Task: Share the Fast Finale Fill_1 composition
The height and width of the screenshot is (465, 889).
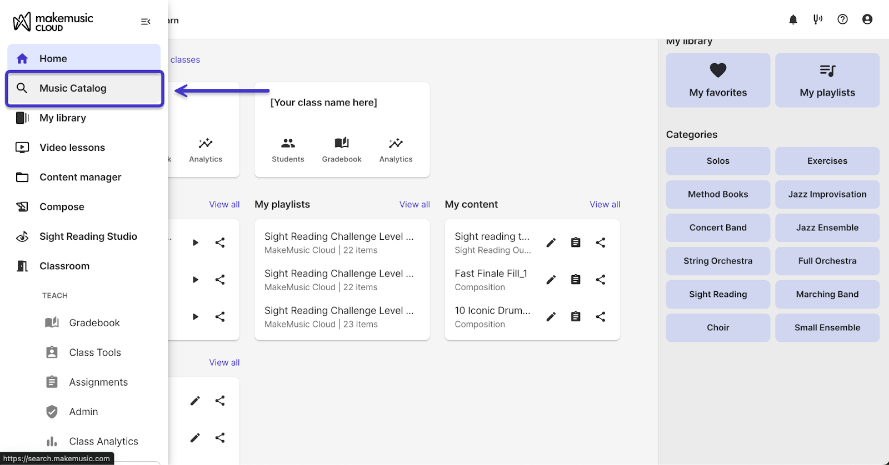Action: (x=601, y=280)
